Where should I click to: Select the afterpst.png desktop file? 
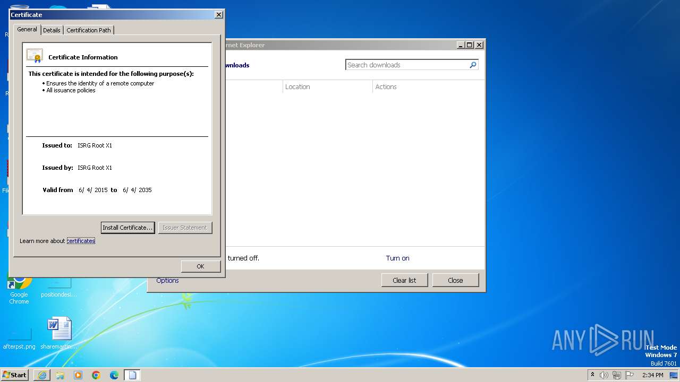[19, 338]
